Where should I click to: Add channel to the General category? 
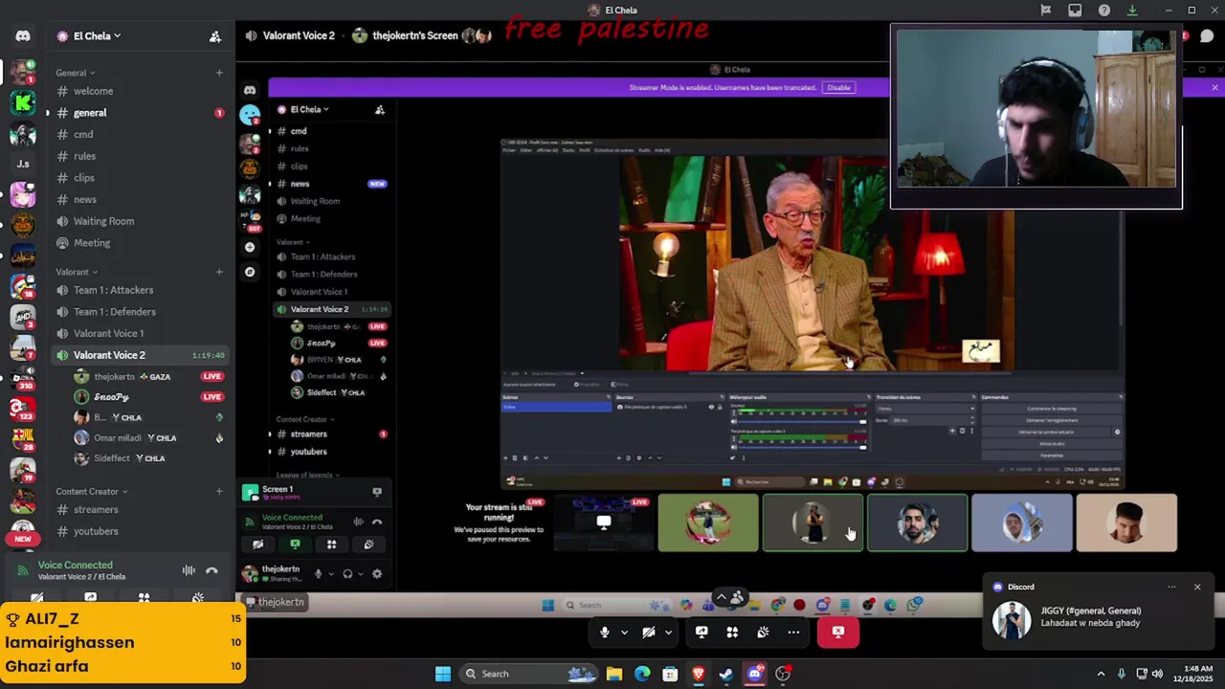[x=219, y=73]
